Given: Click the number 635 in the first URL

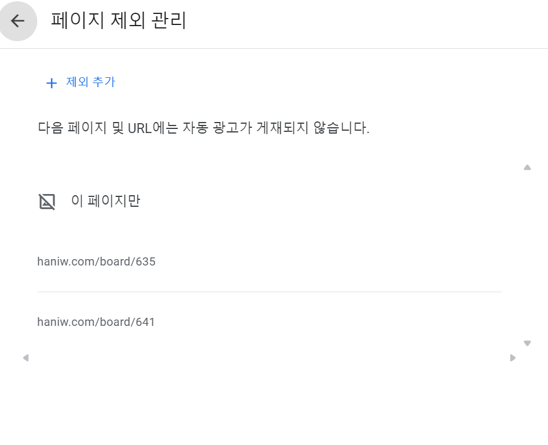Looking at the screenshot, I should coord(145,261).
